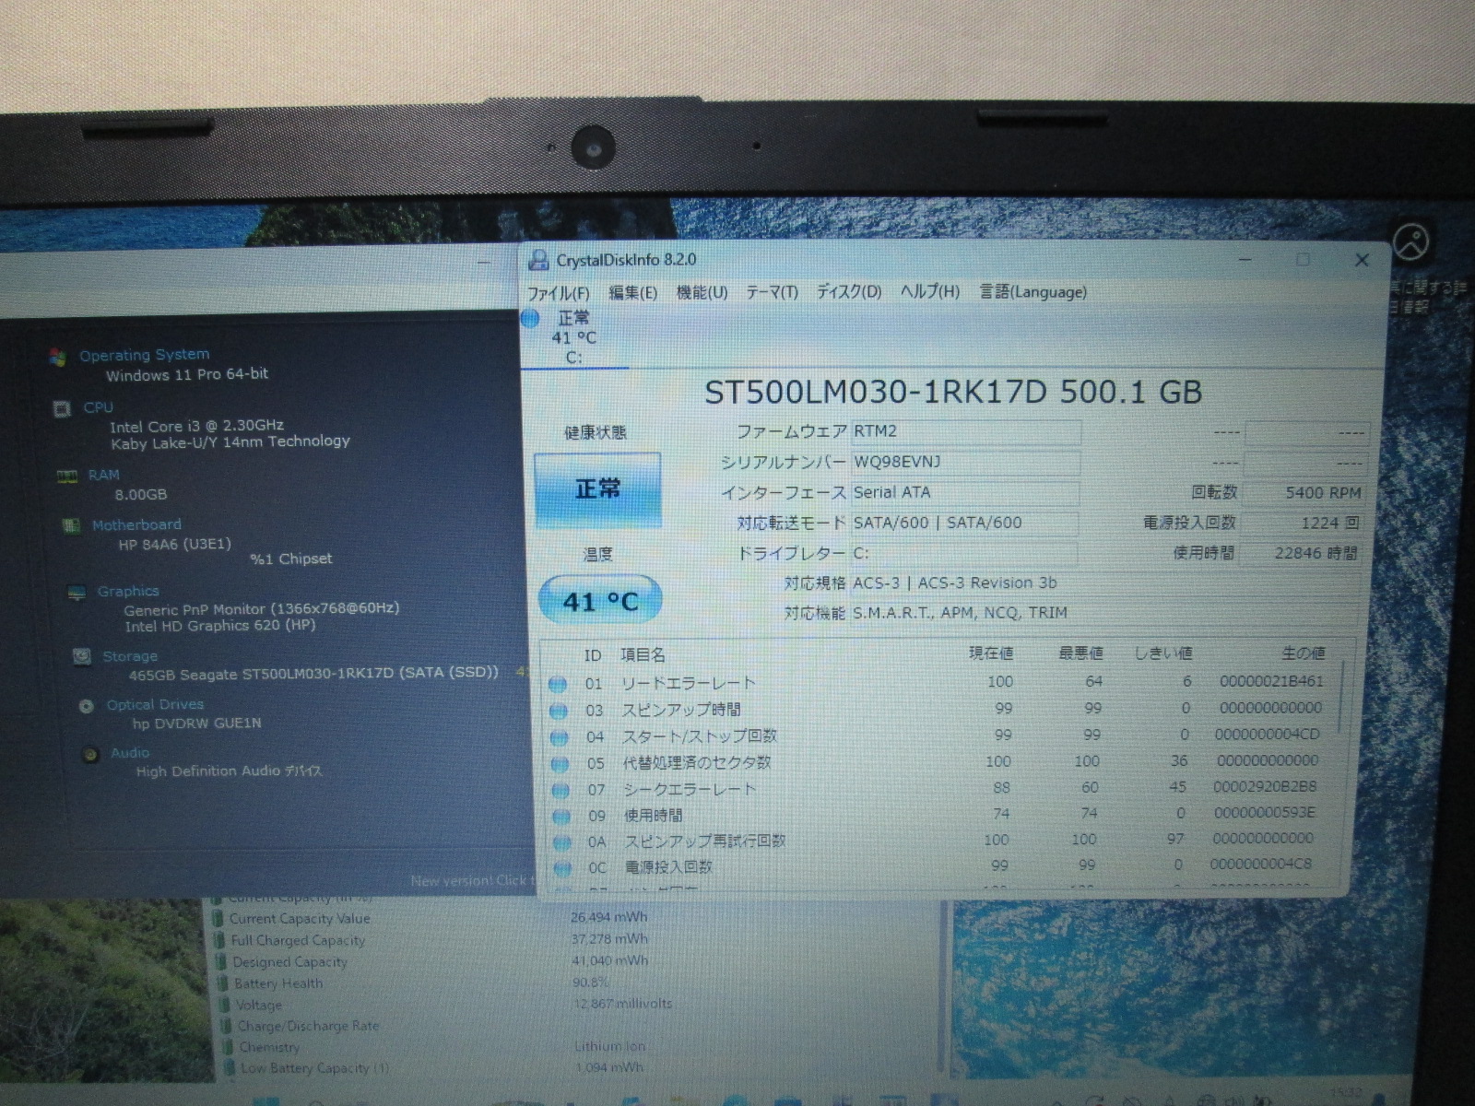The height and width of the screenshot is (1106, 1475).
Task: Click the Audio speaker icon in Speccy
Action: [90, 755]
